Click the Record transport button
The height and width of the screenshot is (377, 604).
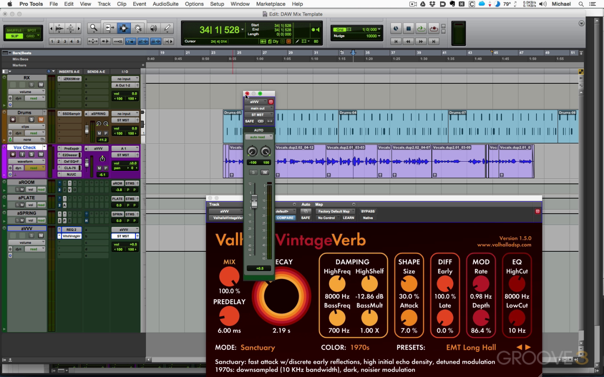tap(434, 28)
